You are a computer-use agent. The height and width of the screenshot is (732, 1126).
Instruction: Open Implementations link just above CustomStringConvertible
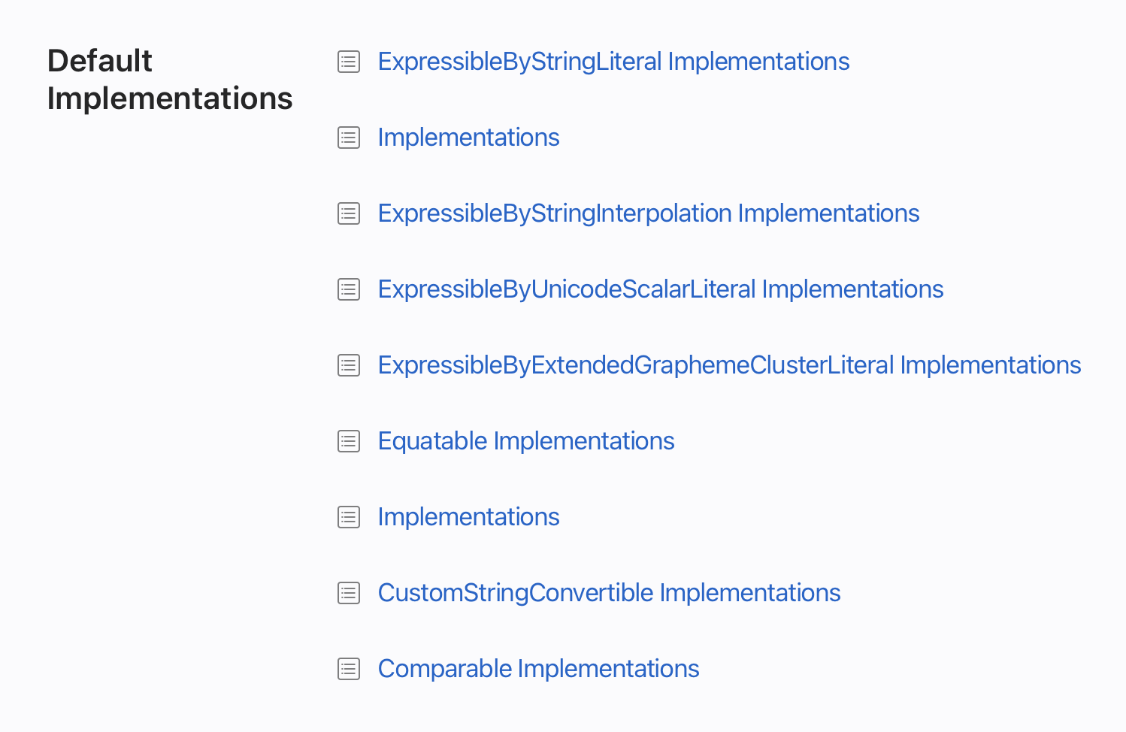(468, 517)
